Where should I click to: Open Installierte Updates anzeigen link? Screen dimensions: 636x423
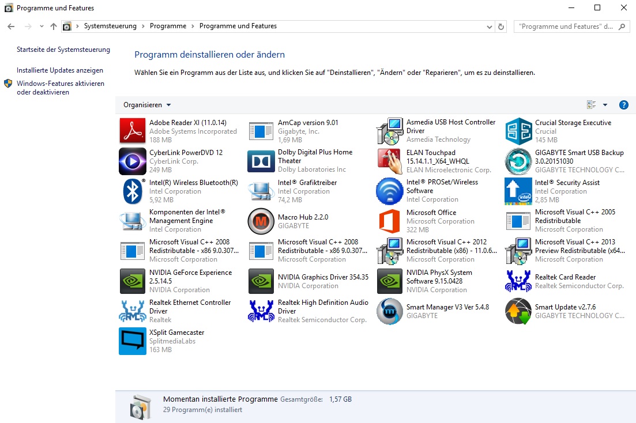(x=60, y=70)
